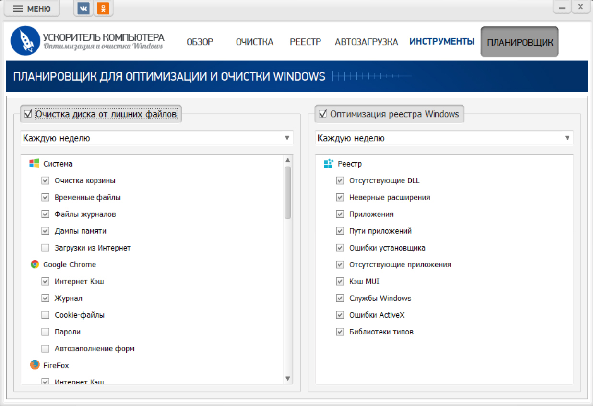
Task: Toggle Оптимизация реестра Windows checkbox
Action: tap(322, 114)
